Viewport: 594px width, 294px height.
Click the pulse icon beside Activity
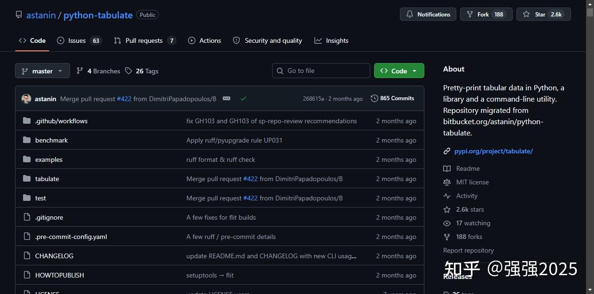447,196
